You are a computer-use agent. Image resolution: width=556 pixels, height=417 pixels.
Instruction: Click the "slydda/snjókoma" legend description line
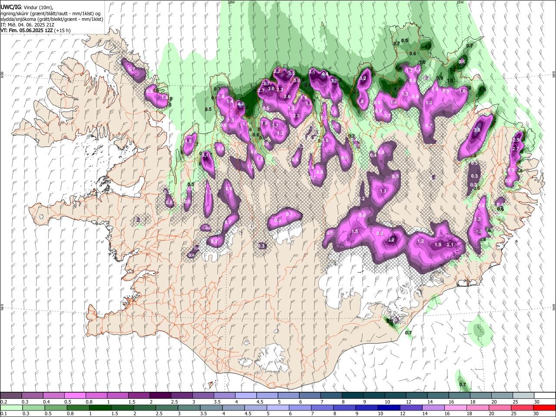click(x=52, y=19)
